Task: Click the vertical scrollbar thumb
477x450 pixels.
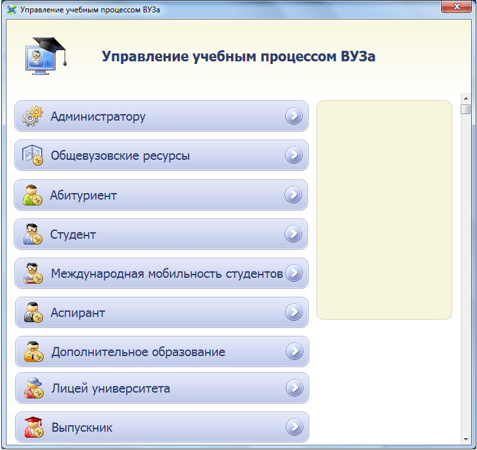Action: point(466,109)
